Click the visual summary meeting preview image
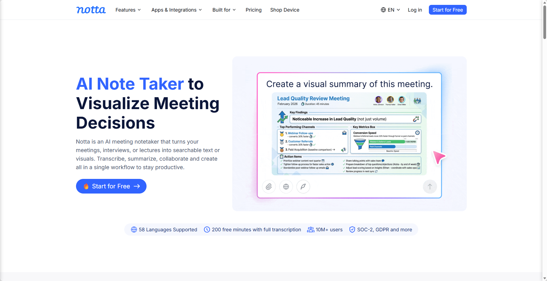Viewport: 547px width, 281px height. [349, 133]
